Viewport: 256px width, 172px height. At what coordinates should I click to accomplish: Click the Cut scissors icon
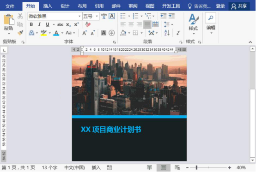tap(20, 16)
